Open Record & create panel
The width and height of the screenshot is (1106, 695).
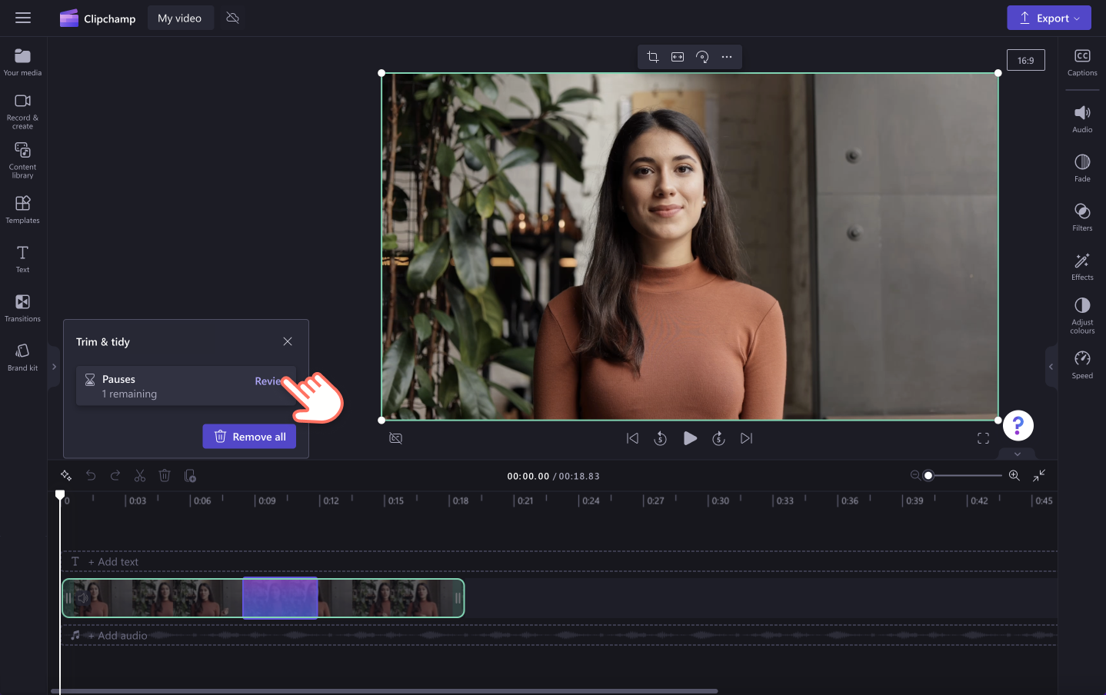(22, 111)
